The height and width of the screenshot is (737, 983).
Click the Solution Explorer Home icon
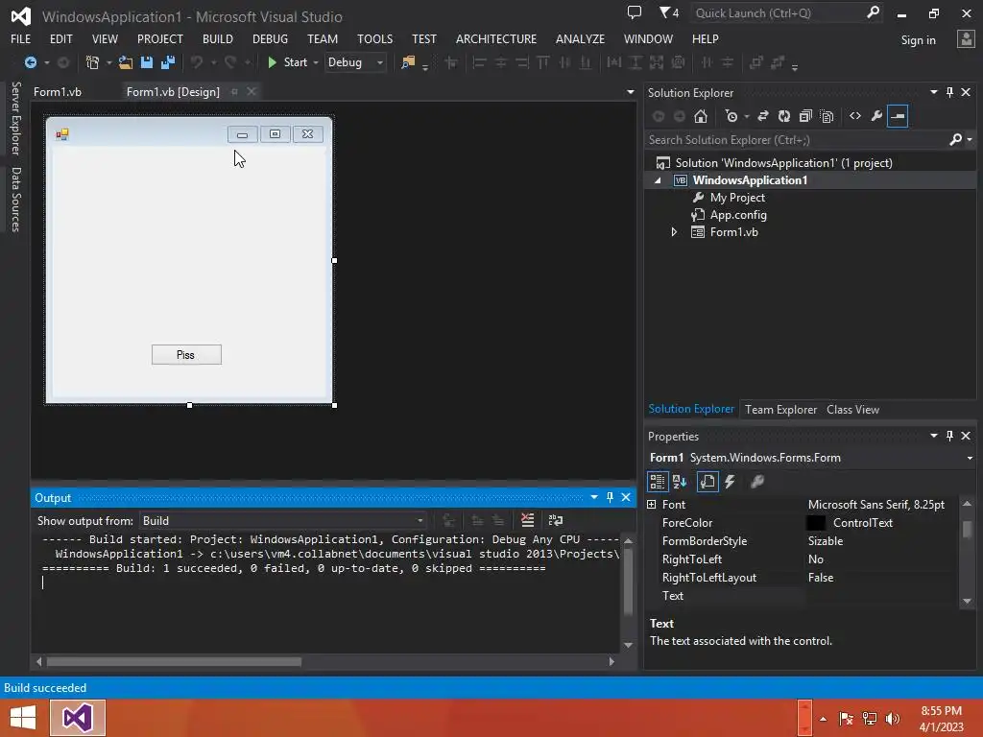point(701,116)
